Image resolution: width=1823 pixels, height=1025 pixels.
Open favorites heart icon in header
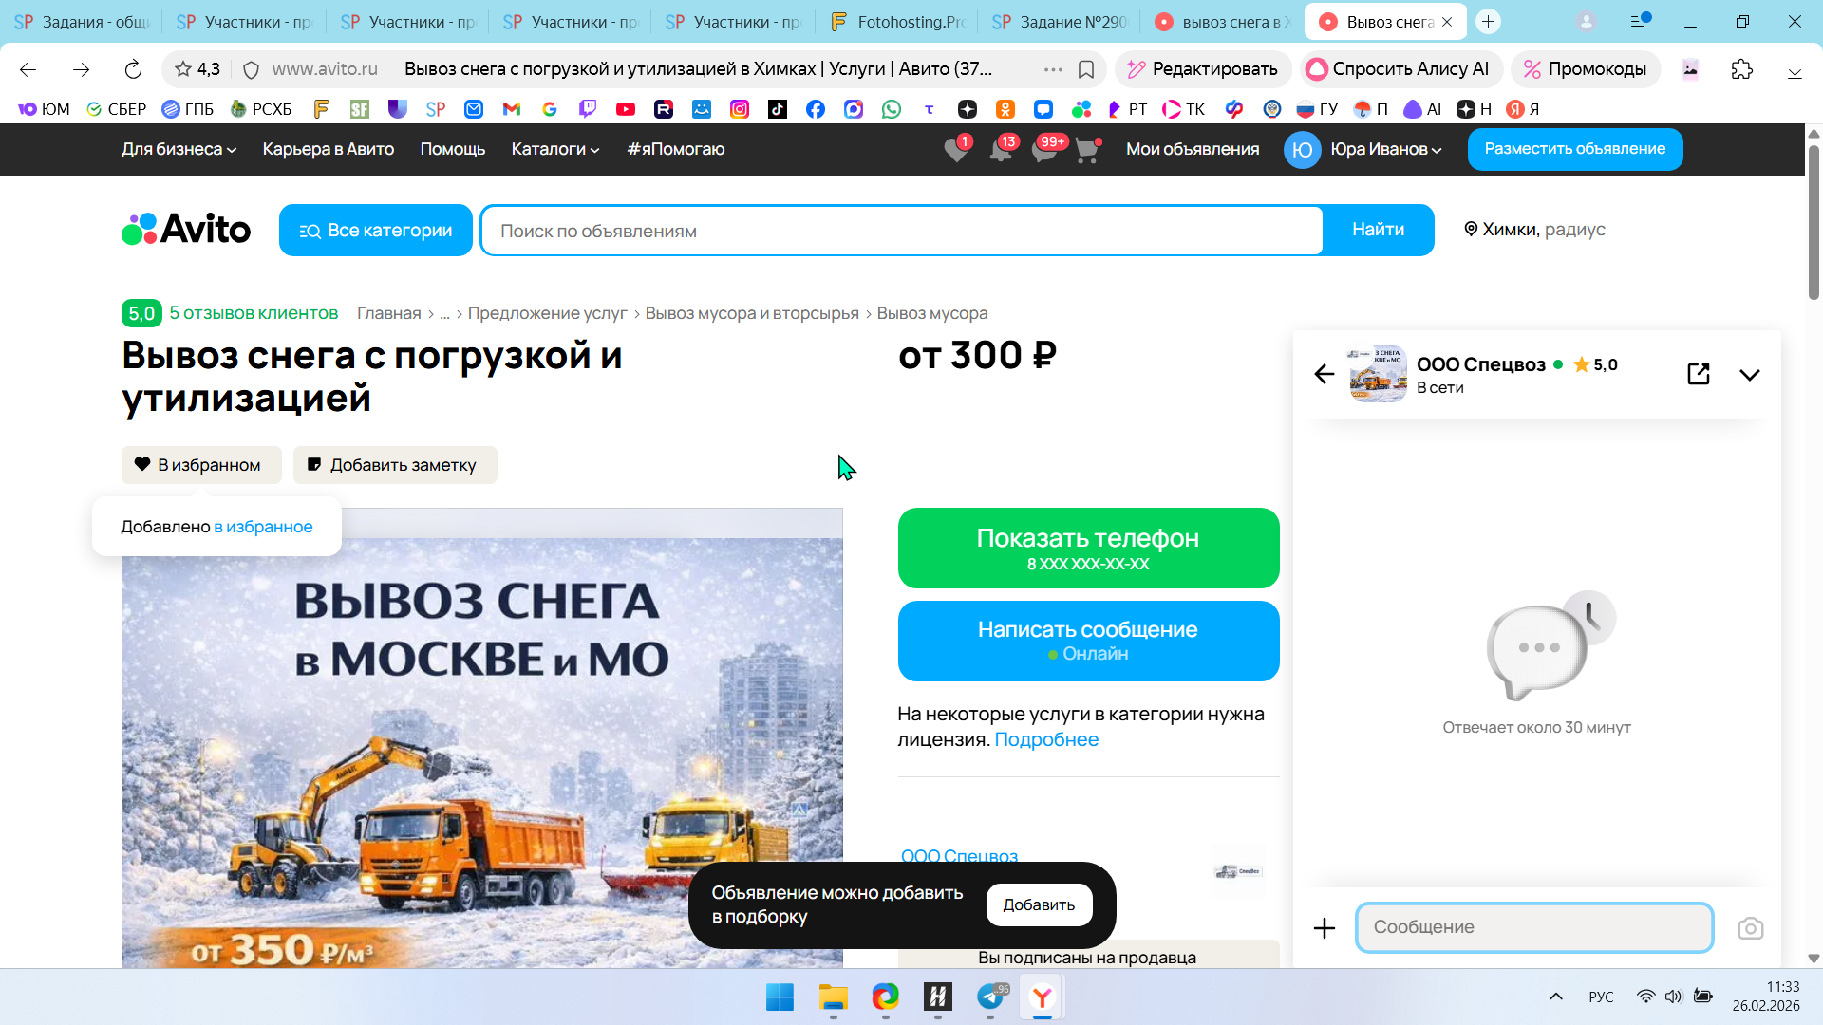point(956,150)
